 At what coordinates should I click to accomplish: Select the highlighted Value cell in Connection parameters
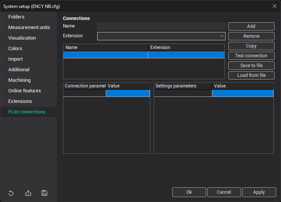[128, 93]
